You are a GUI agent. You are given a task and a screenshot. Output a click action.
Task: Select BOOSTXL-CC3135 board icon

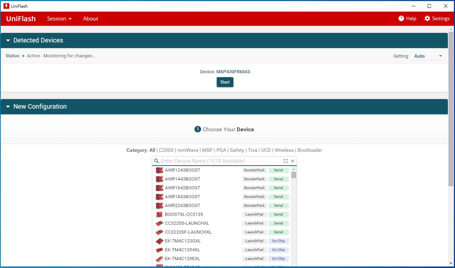(x=159, y=215)
